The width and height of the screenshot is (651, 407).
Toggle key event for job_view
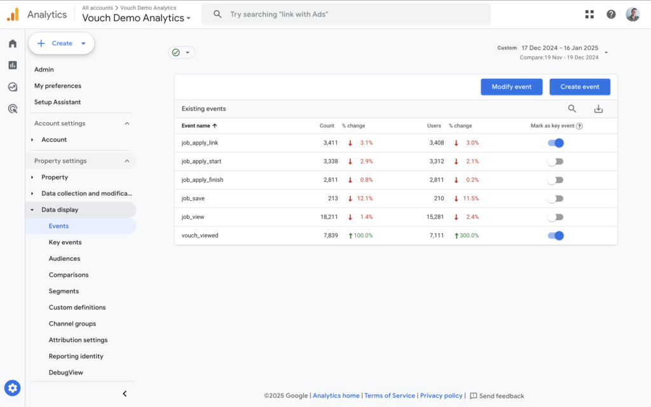[x=556, y=217]
